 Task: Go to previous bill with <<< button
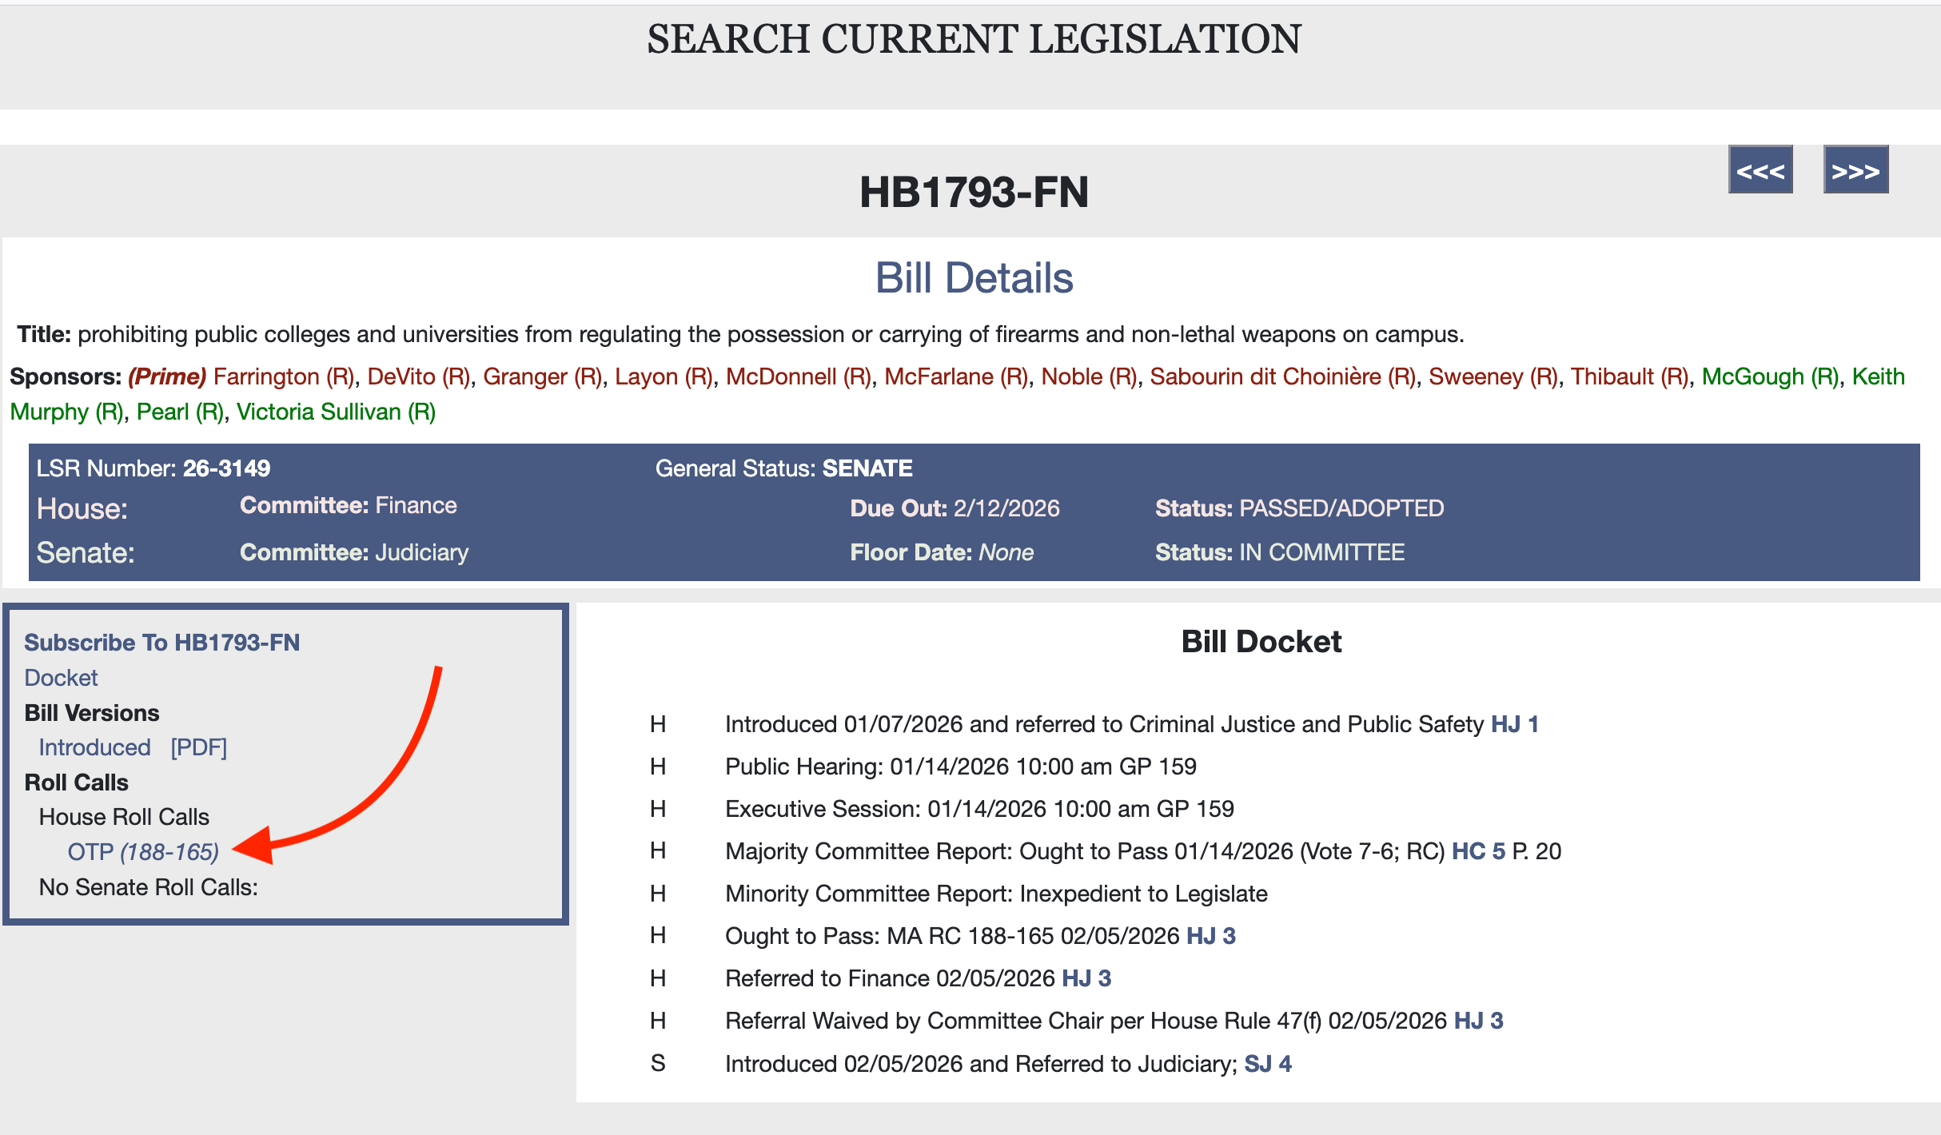(x=1760, y=171)
